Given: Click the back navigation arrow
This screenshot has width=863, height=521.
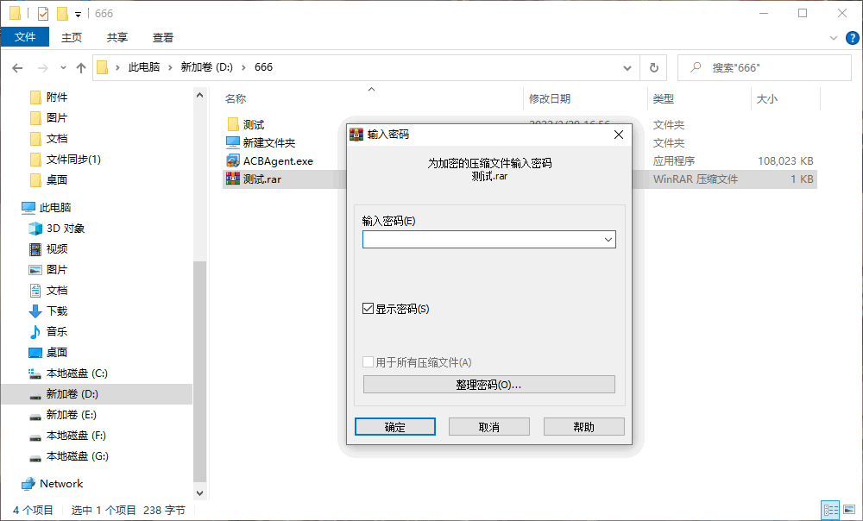Looking at the screenshot, I should coord(15,66).
